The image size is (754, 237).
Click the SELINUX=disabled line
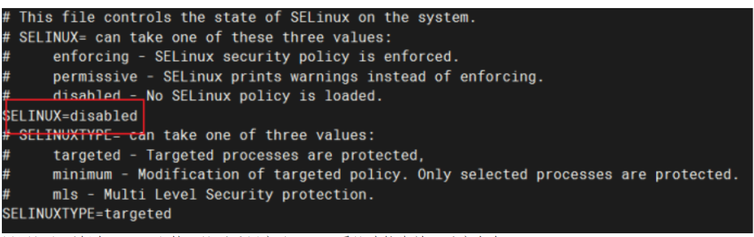click(70, 116)
